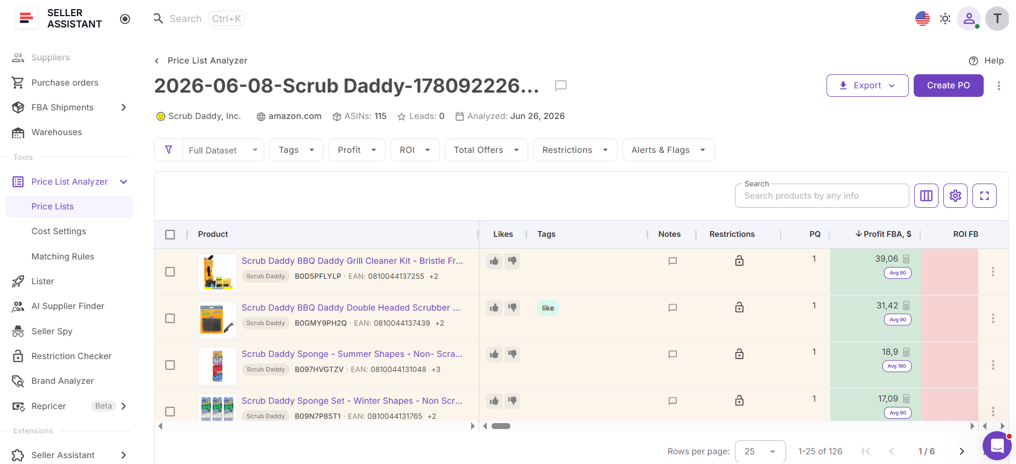The image size is (1016, 464).
Task: Open row menu for Summer Shapes sponge
Action: [x=993, y=365]
